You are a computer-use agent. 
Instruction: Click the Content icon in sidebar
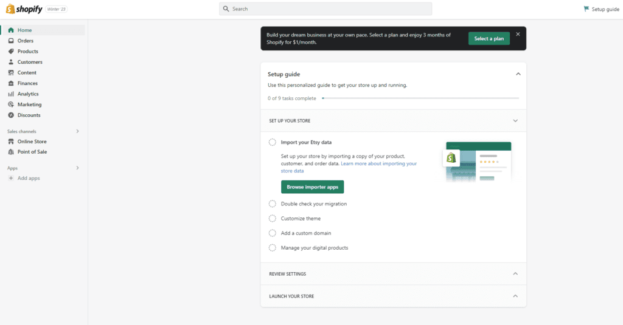tap(11, 73)
